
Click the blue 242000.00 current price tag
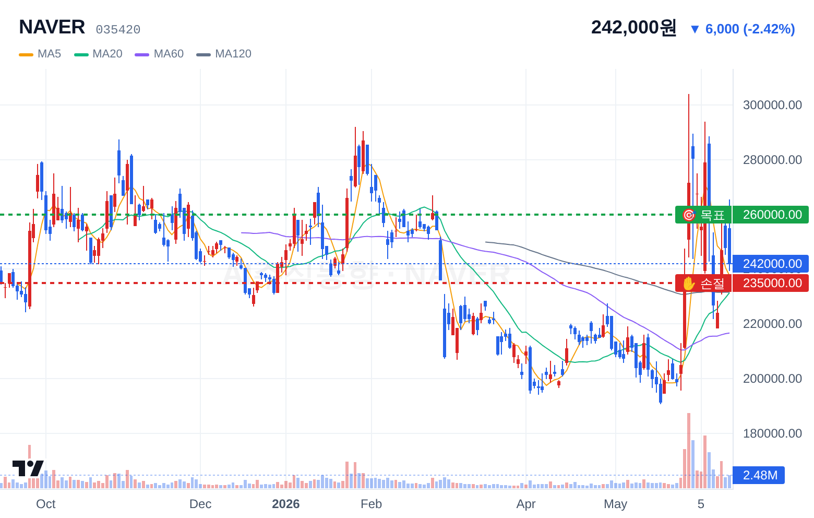771,264
